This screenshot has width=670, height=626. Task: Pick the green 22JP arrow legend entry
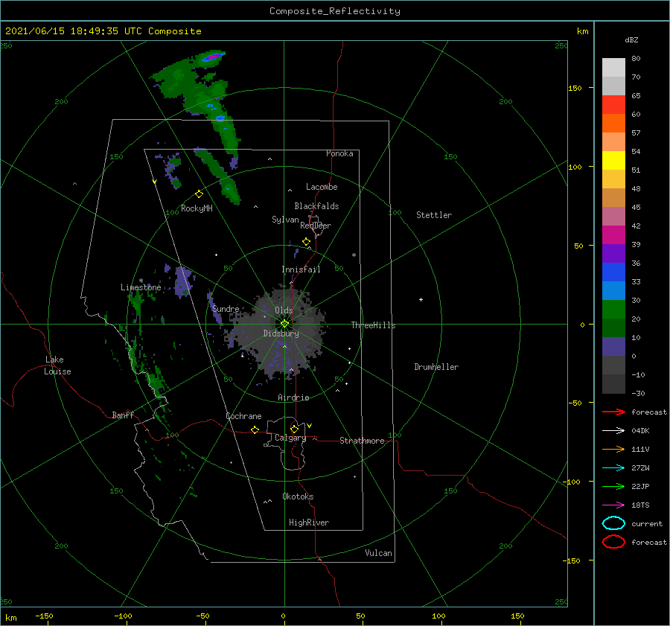click(x=613, y=486)
